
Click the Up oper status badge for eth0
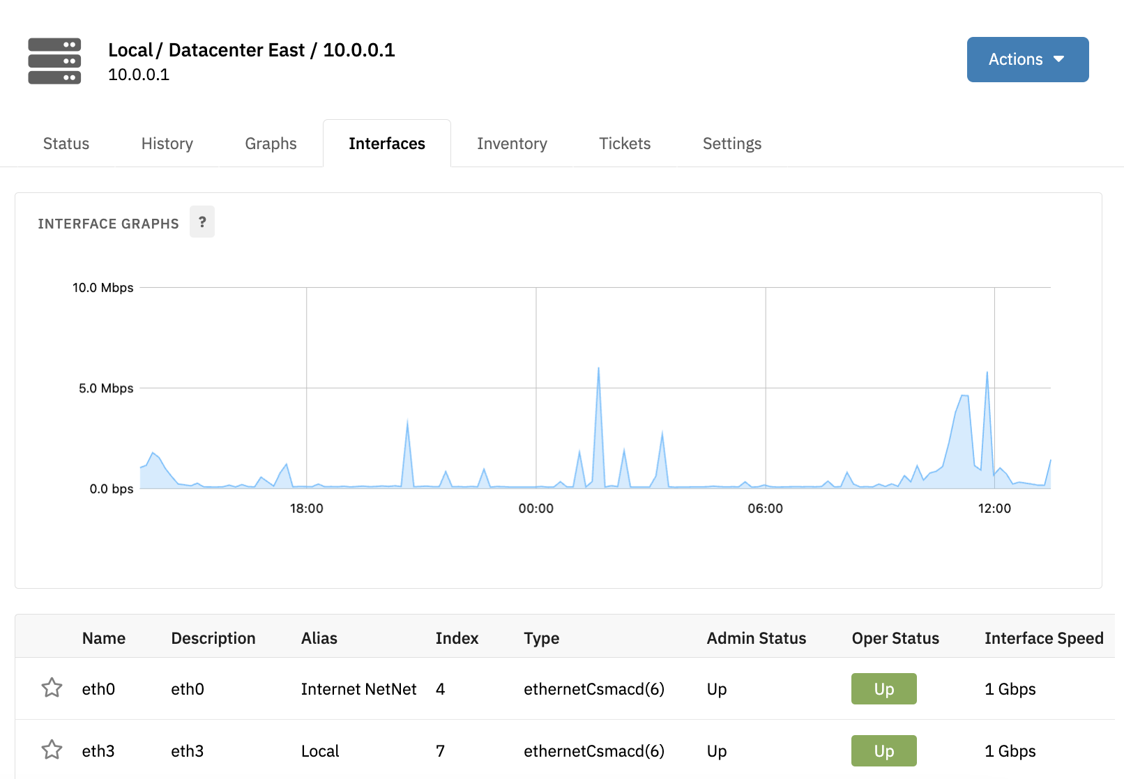tap(884, 689)
